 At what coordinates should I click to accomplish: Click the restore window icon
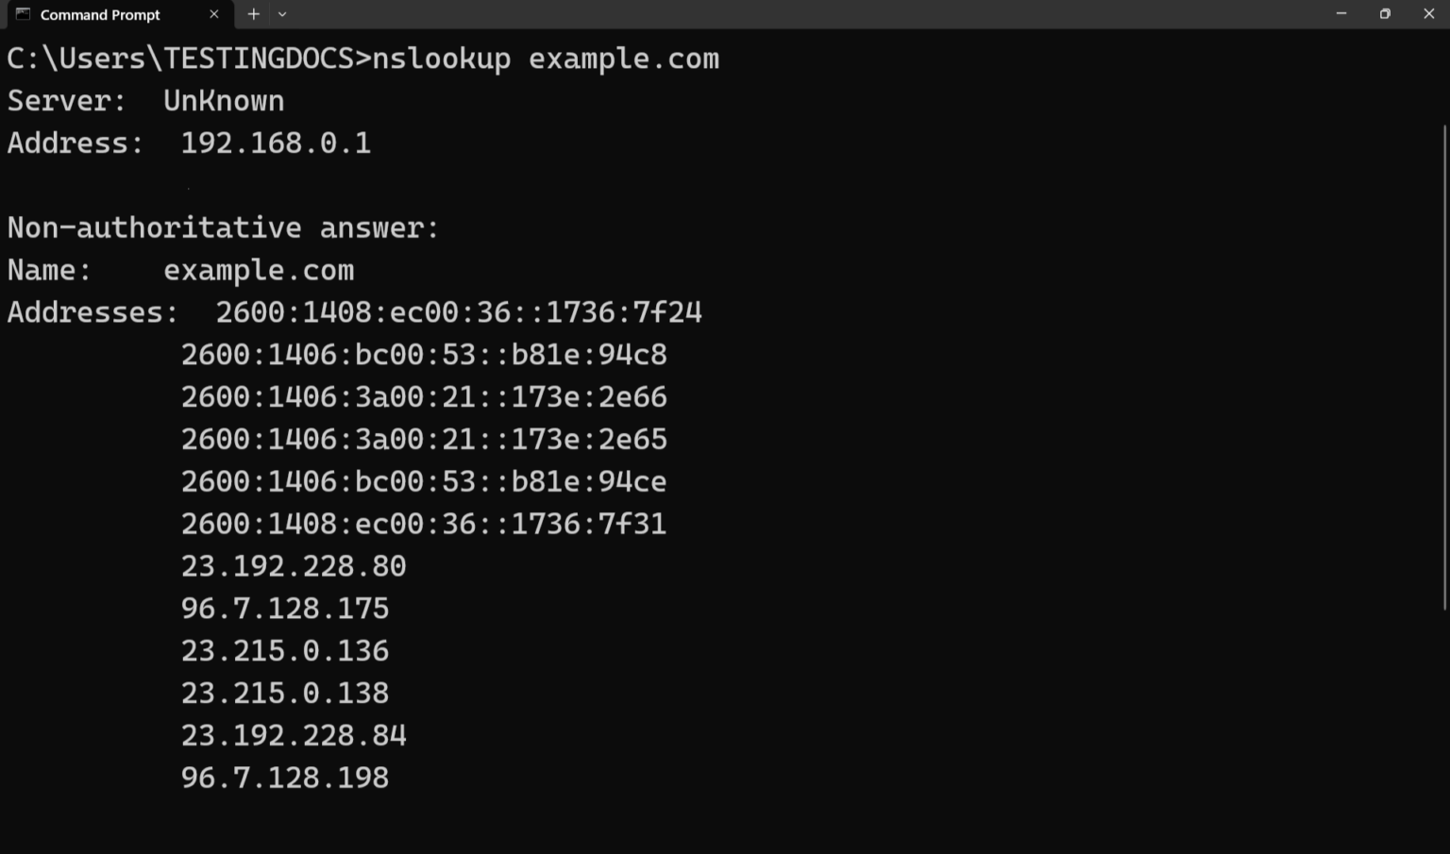click(x=1385, y=13)
